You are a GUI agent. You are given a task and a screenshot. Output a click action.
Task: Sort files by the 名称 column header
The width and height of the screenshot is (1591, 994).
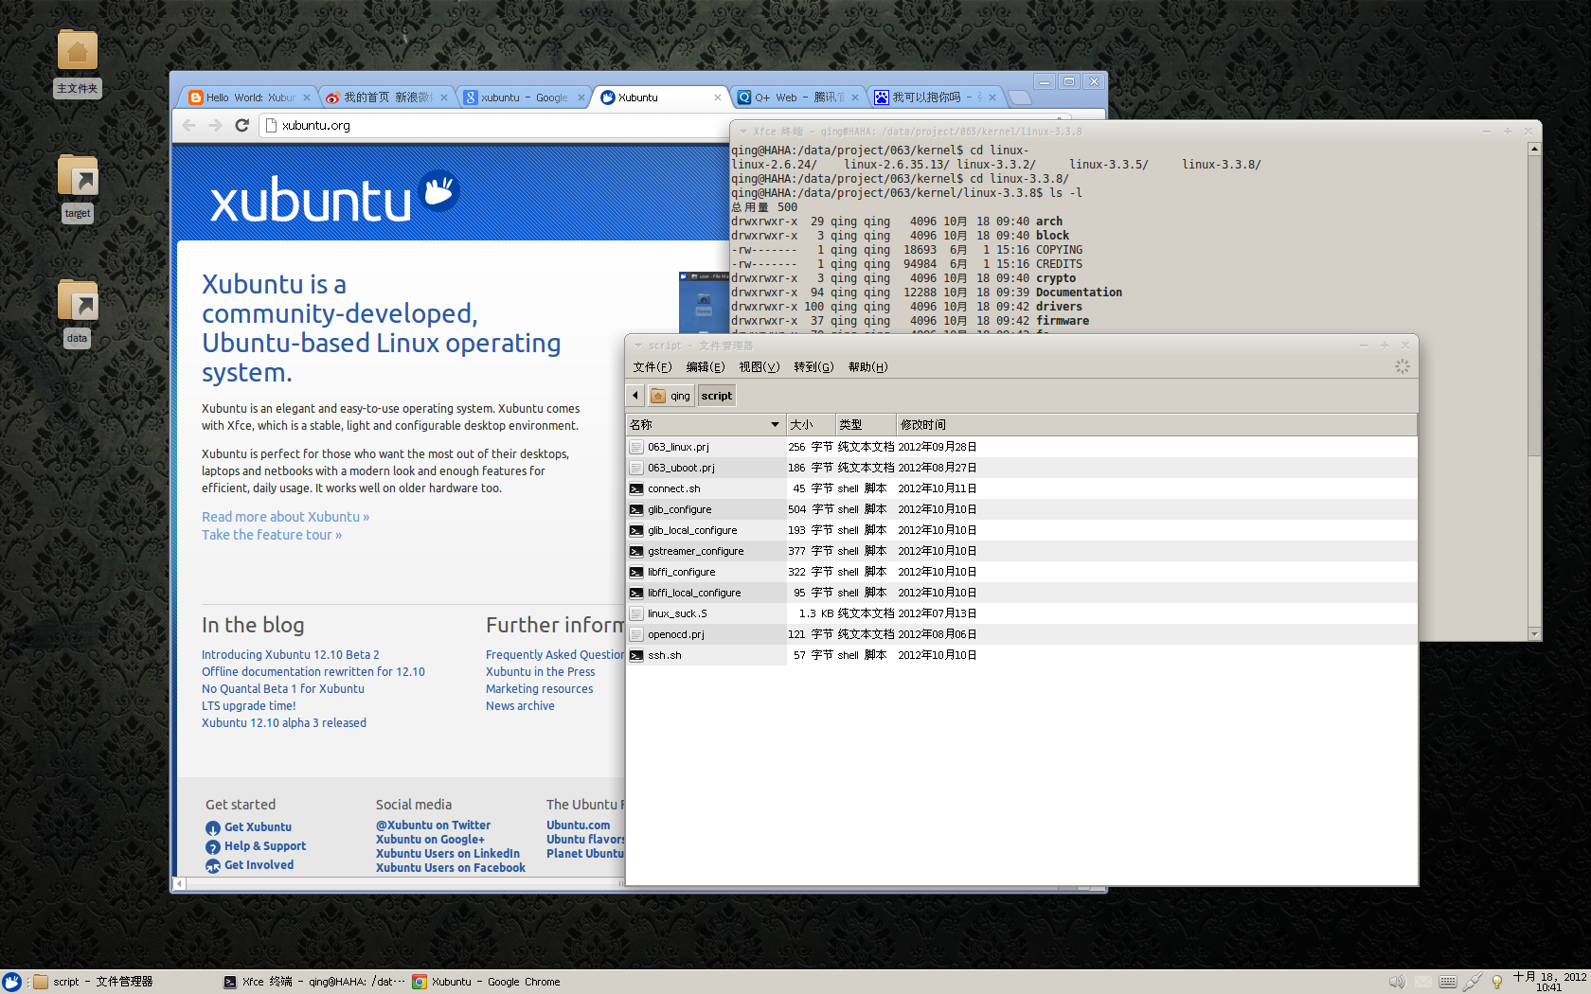pyautogui.click(x=706, y=425)
